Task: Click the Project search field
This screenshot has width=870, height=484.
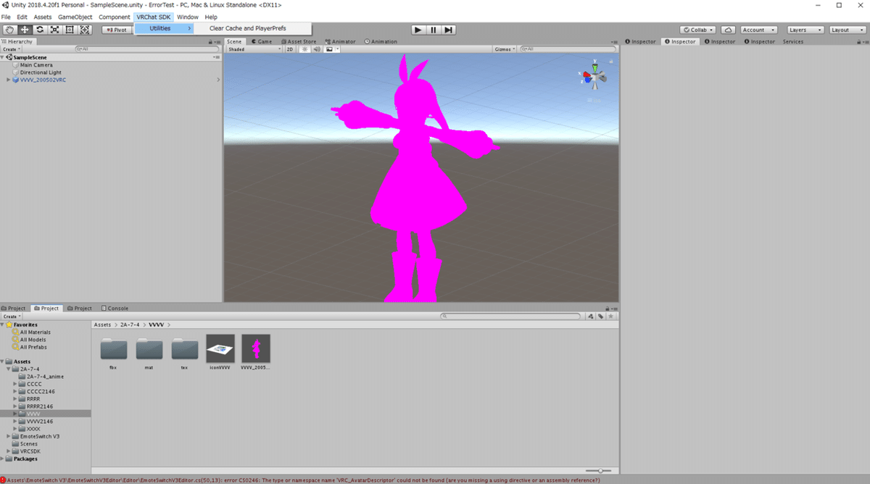Action: click(x=511, y=316)
